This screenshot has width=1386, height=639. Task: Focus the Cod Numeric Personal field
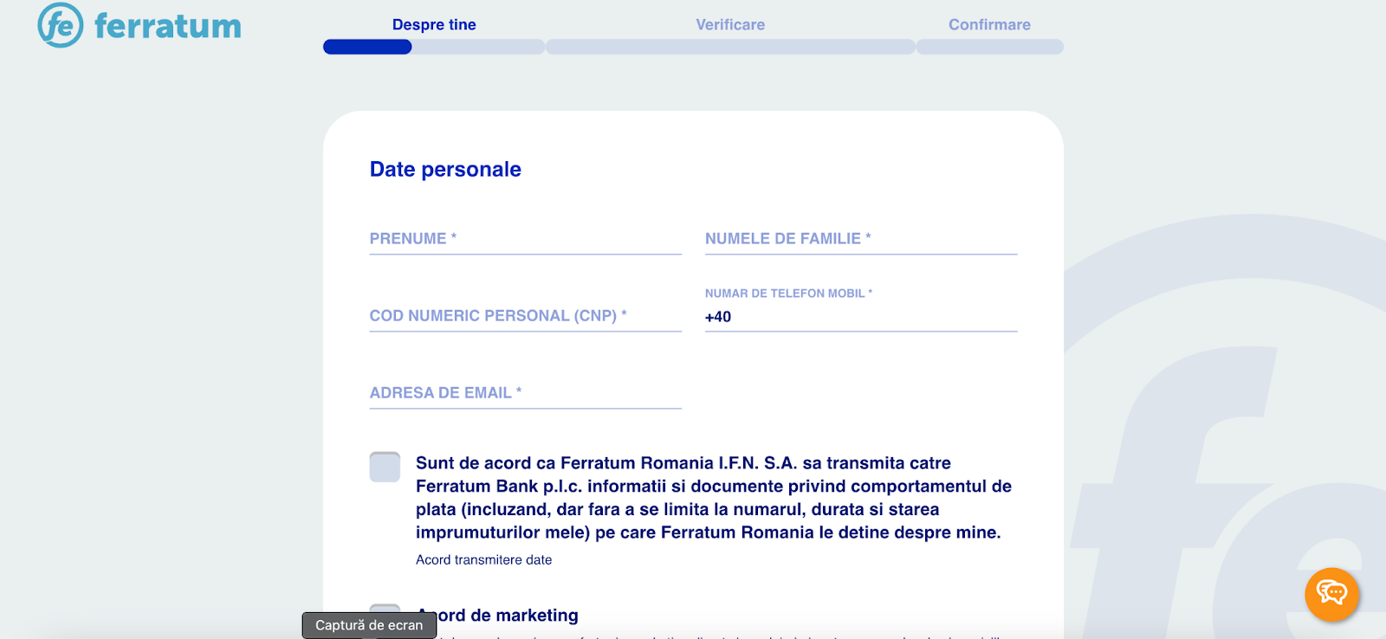(526, 316)
